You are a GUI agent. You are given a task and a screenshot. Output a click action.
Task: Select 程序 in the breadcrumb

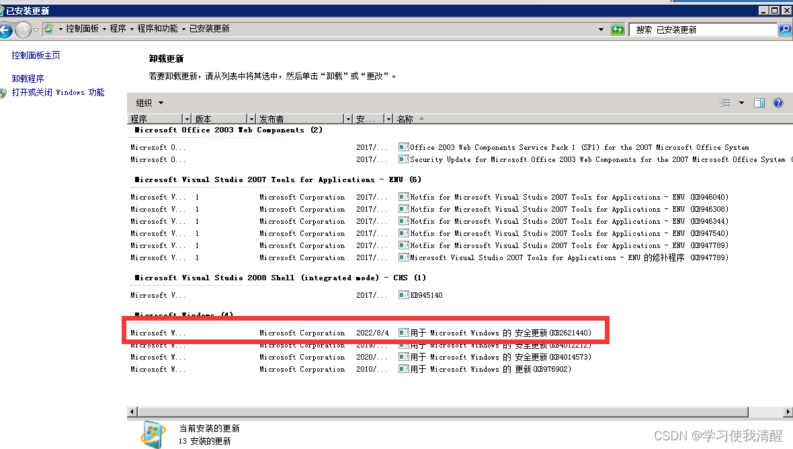[118, 29]
